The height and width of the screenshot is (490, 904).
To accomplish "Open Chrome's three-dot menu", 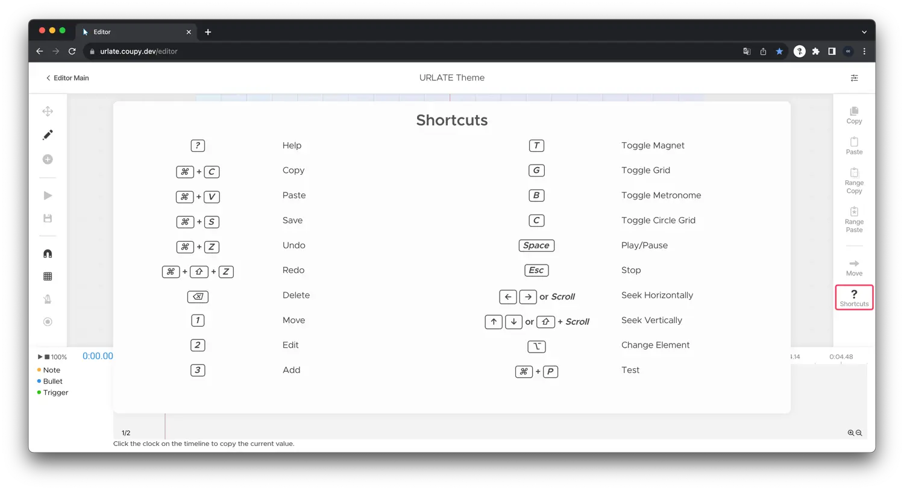I will click(864, 51).
